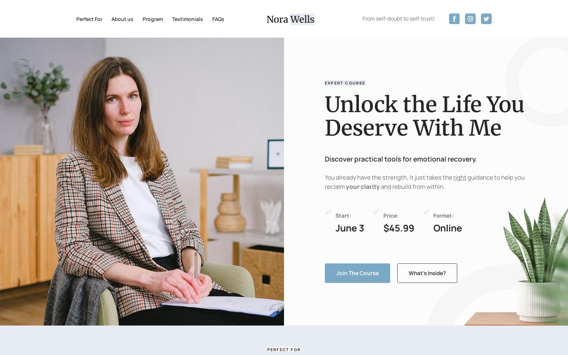The height and width of the screenshot is (355, 568).
Task: Click the Join The Course button
Action: pos(357,273)
